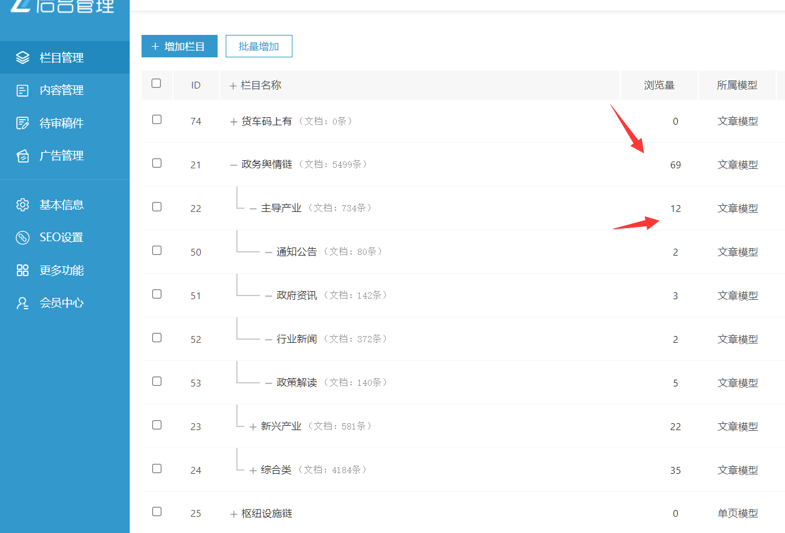Screen dimensions: 785x533
Task: Click the 内容管理 document icon
Action: click(x=22, y=90)
